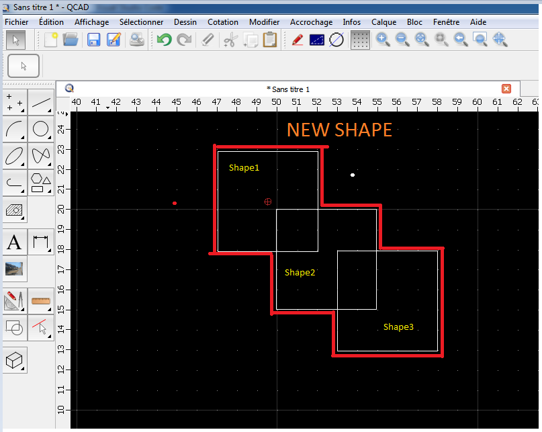Open the Aide menu
Screen dimensions: 542x432
[x=478, y=22]
